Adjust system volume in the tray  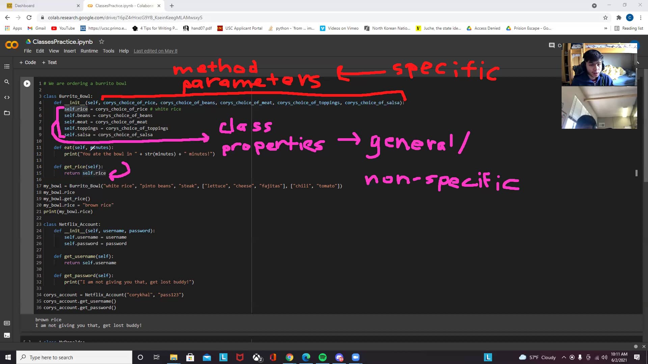pos(604,357)
